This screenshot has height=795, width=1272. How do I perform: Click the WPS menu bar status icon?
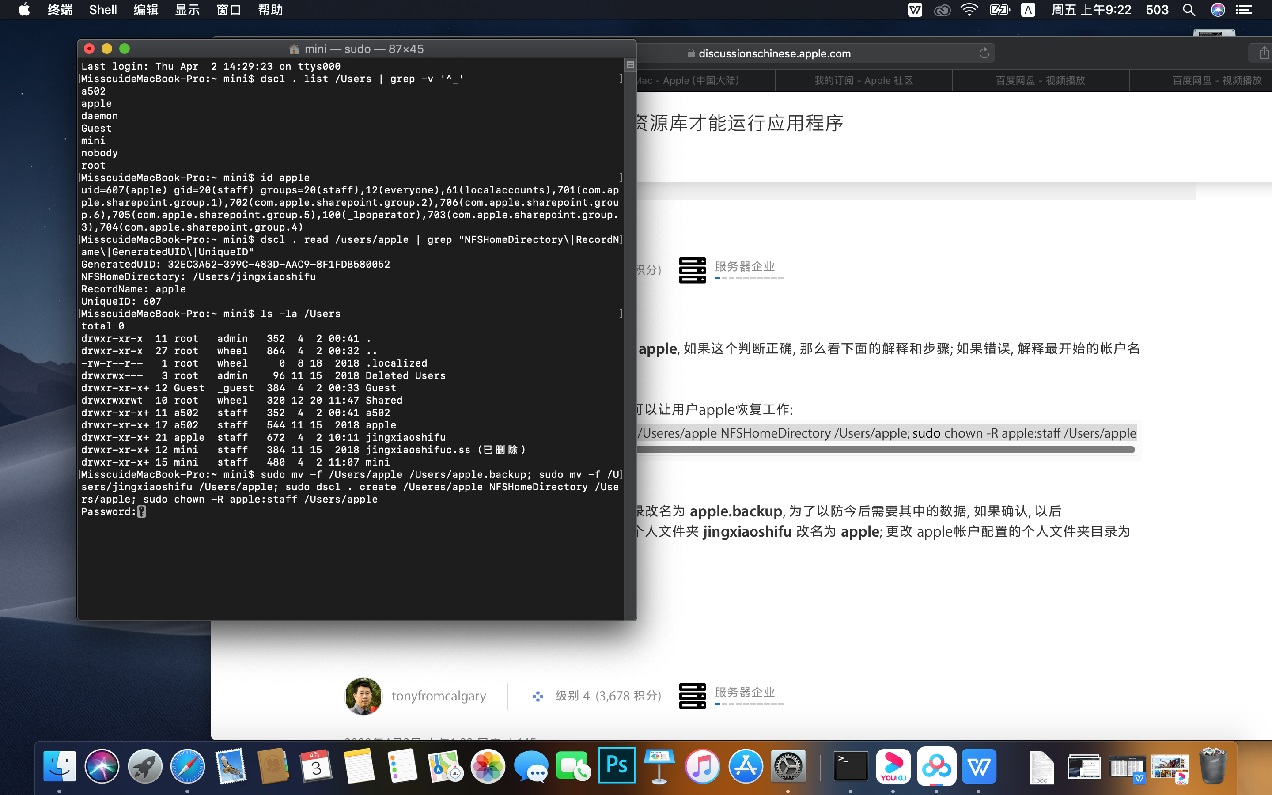[x=915, y=10]
